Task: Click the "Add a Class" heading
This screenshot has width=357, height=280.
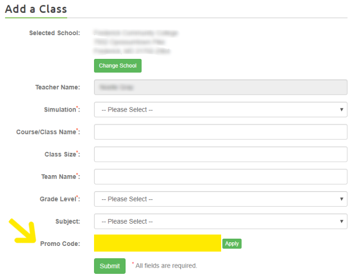Action: pyautogui.click(x=36, y=9)
